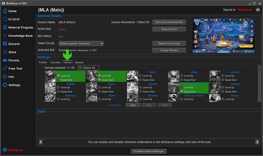
Task: Click the Bane hero name
Action: [x=112, y=96]
